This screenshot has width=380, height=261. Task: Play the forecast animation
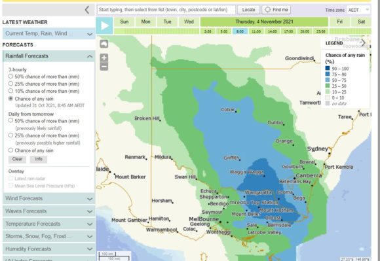coord(104,26)
